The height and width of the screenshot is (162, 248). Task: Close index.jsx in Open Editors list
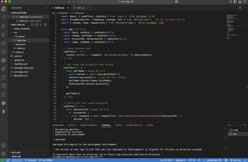pos(14,17)
